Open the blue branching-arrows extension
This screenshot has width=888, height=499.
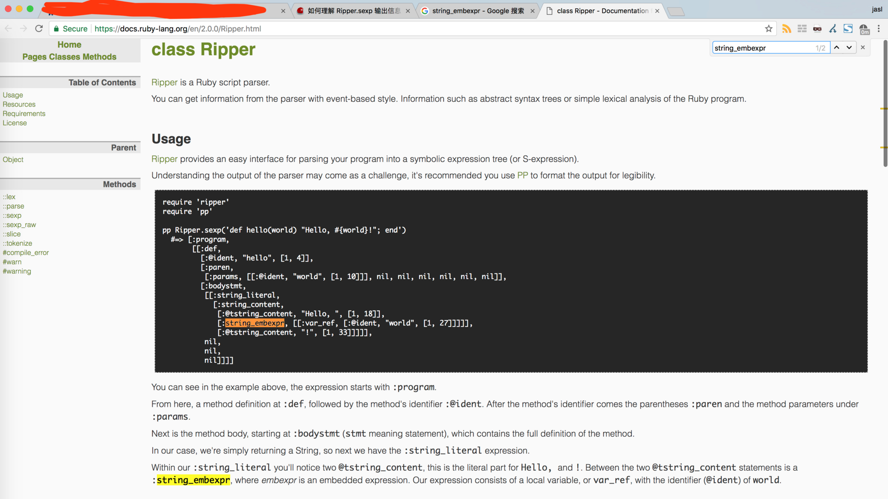[832, 29]
